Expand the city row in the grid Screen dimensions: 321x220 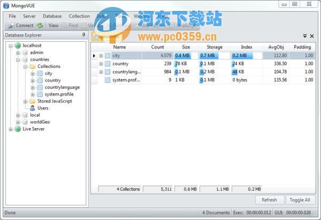(101, 56)
